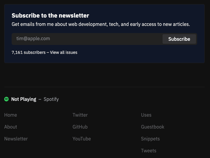Open the Spotify text link
210x158 pixels.
click(x=51, y=99)
